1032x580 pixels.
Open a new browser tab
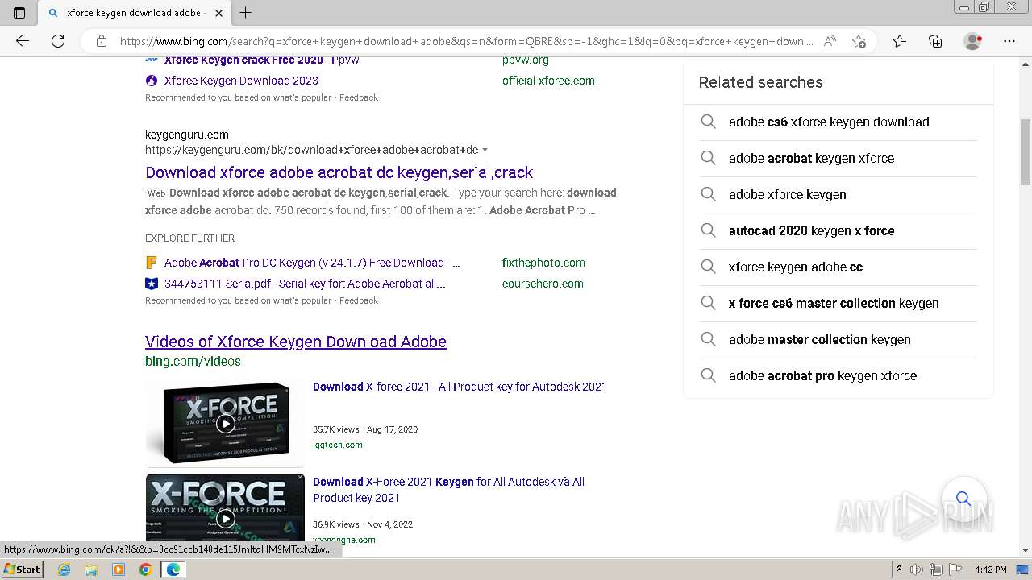coord(246,13)
